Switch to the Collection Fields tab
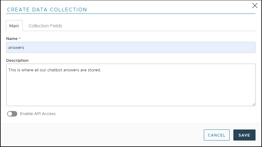 coord(45,26)
